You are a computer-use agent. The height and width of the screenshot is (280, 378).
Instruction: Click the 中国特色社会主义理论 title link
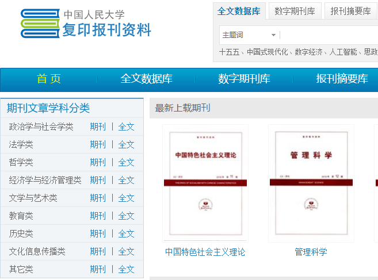(205, 252)
